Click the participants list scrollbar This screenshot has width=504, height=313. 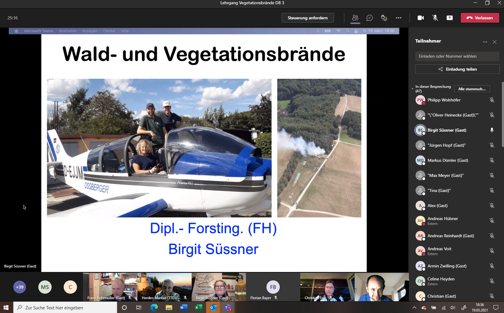point(502,115)
